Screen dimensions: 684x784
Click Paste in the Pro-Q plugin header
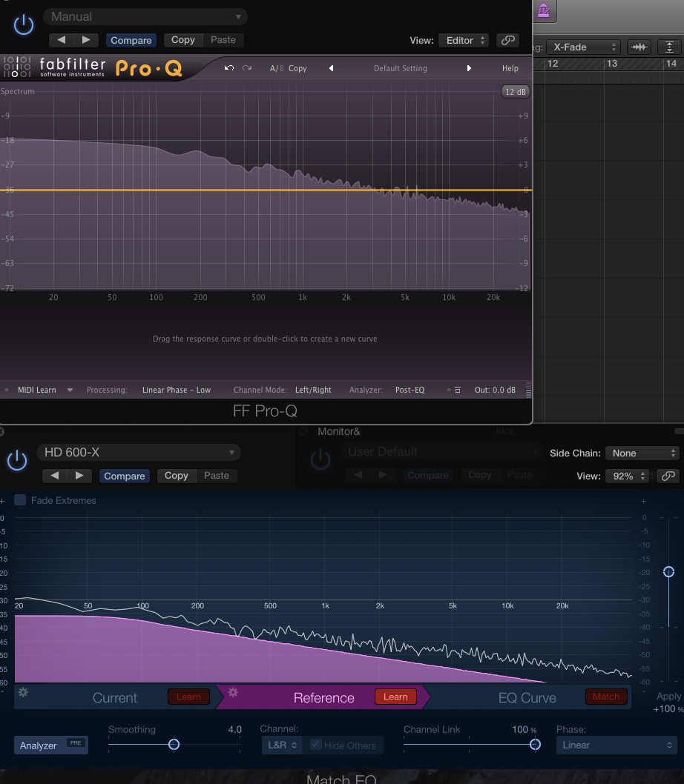tap(223, 40)
